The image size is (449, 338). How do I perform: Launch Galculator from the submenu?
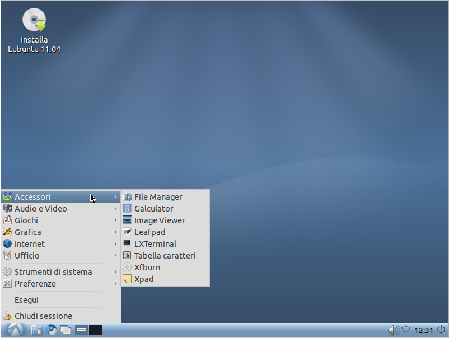(166, 209)
